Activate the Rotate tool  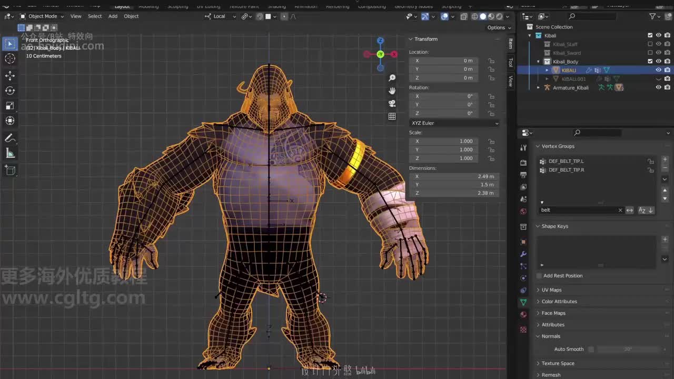[10, 91]
